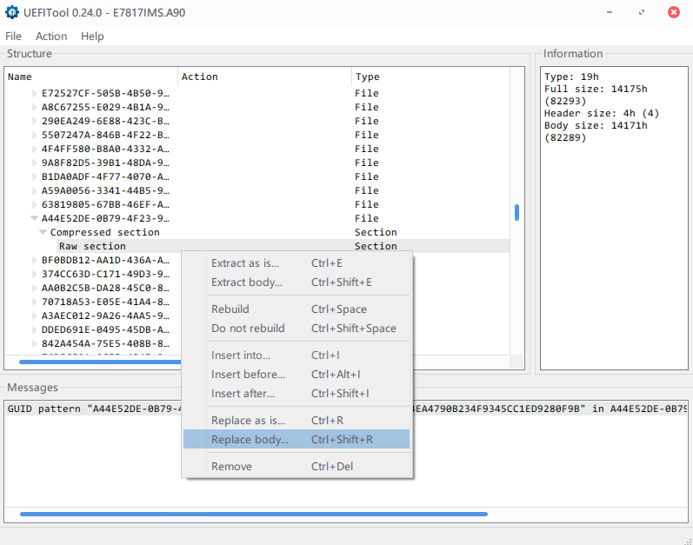693x545 pixels.
Task: Open the File menu
Action: (13, 37)
